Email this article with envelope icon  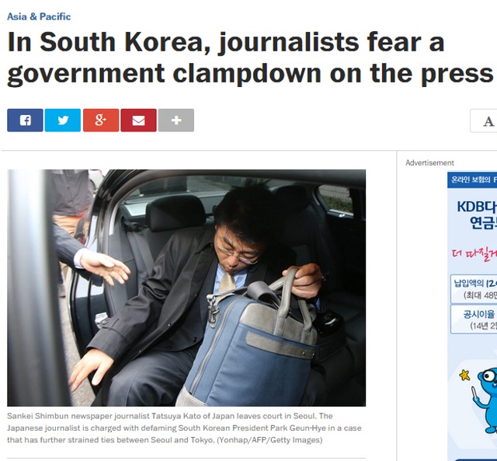[138, 120]
